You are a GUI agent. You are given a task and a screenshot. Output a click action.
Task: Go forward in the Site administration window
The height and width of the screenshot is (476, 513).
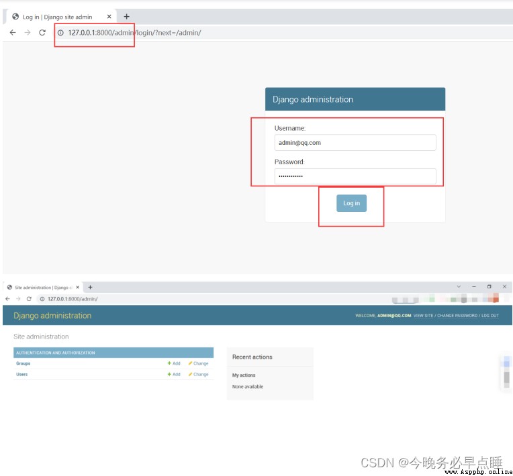(x=18, y=299)
